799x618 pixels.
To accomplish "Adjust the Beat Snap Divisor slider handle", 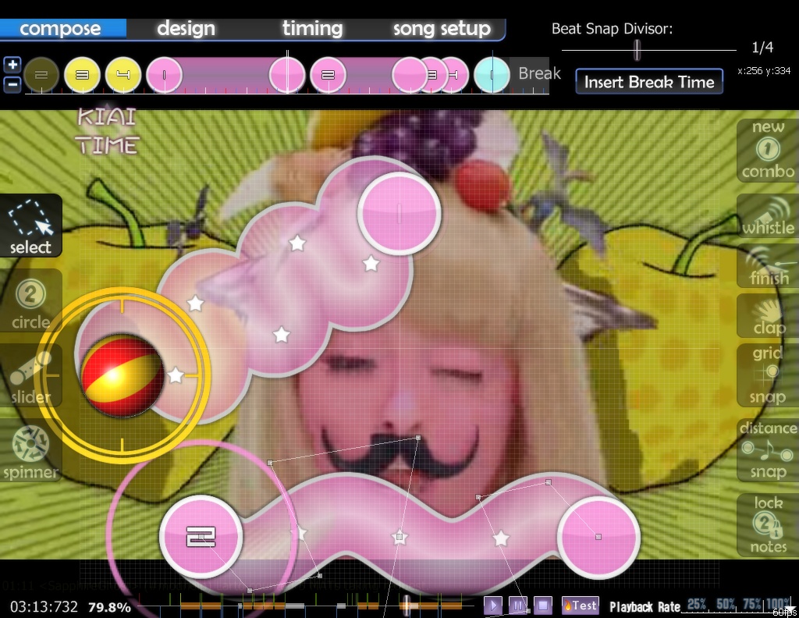I will pos(637,50).
